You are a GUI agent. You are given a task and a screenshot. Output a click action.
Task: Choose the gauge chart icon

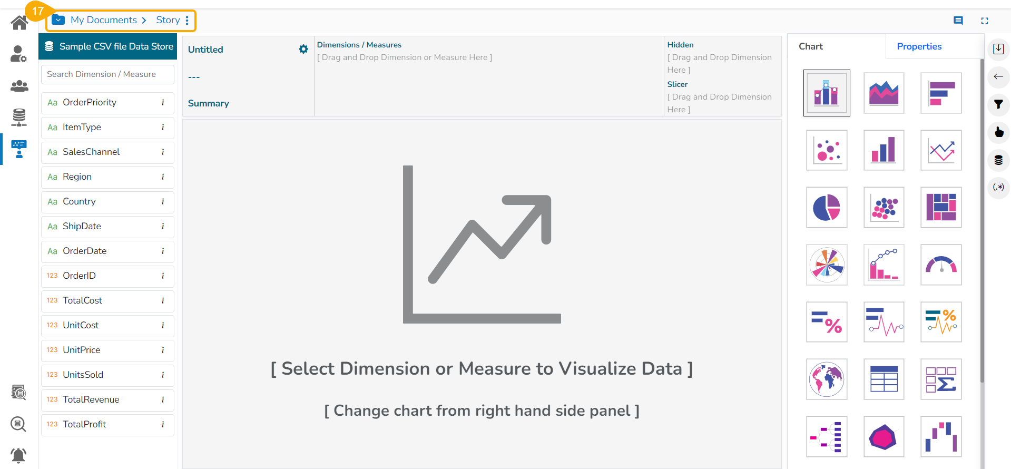click(941, 265)
